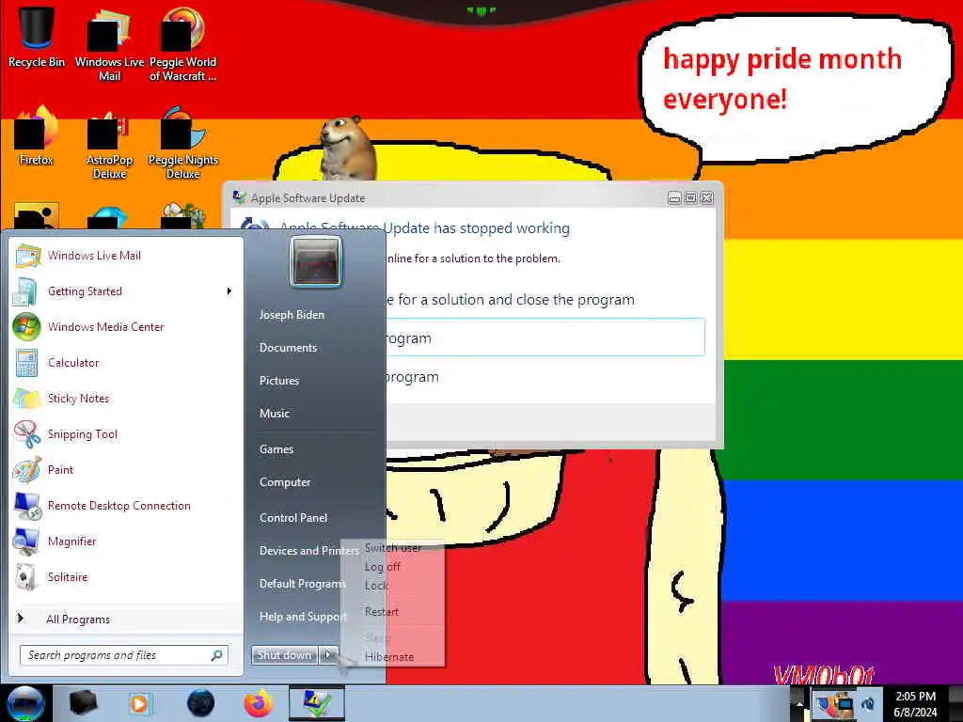Open Getting Started in Start menu

(x=126, y=291)
